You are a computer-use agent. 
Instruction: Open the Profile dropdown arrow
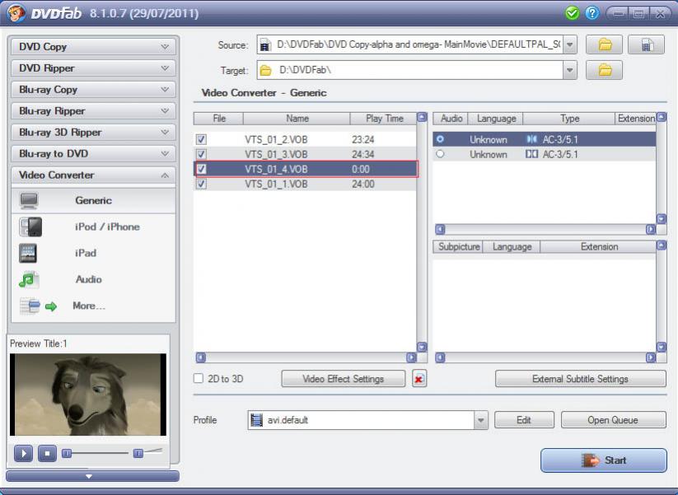pyautogui.click(x=481, y=420)
